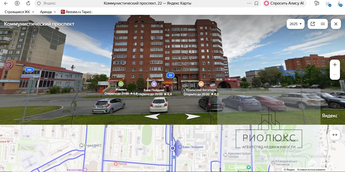Click the share panorama icon
345x172 pixels.
313,24
